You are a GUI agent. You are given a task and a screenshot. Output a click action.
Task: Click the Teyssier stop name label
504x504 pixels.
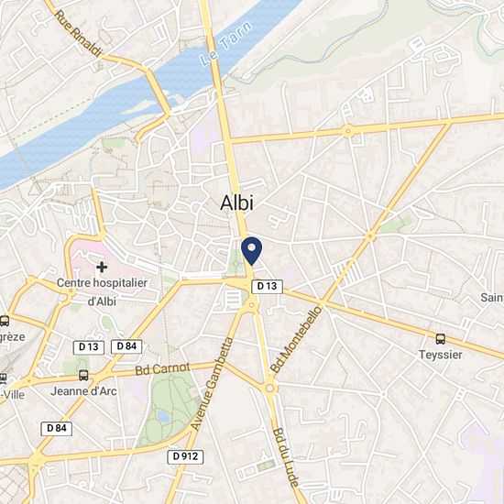pyautogui.click(x=441, y=355)
